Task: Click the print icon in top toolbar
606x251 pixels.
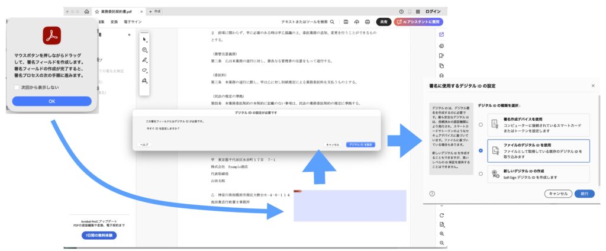Action: (x=367, y=21)
